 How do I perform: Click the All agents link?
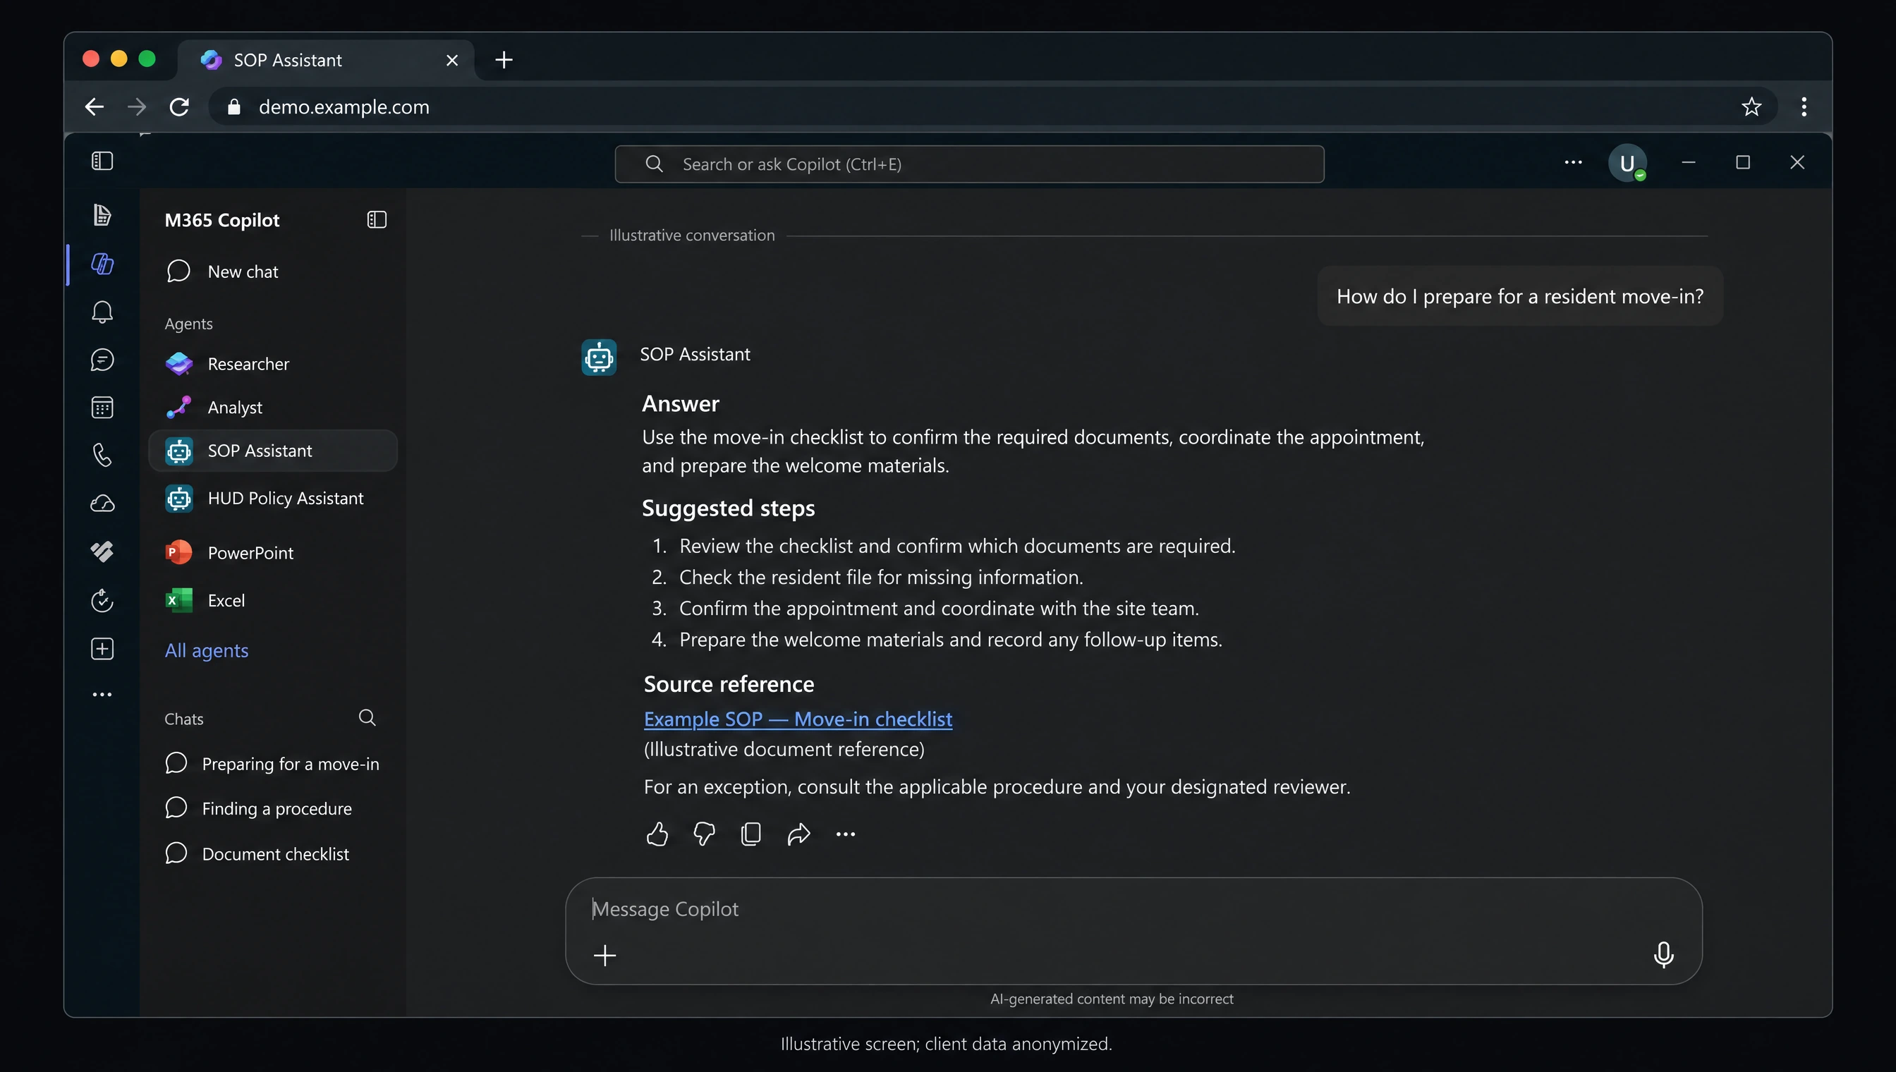(x=206, y=651)
